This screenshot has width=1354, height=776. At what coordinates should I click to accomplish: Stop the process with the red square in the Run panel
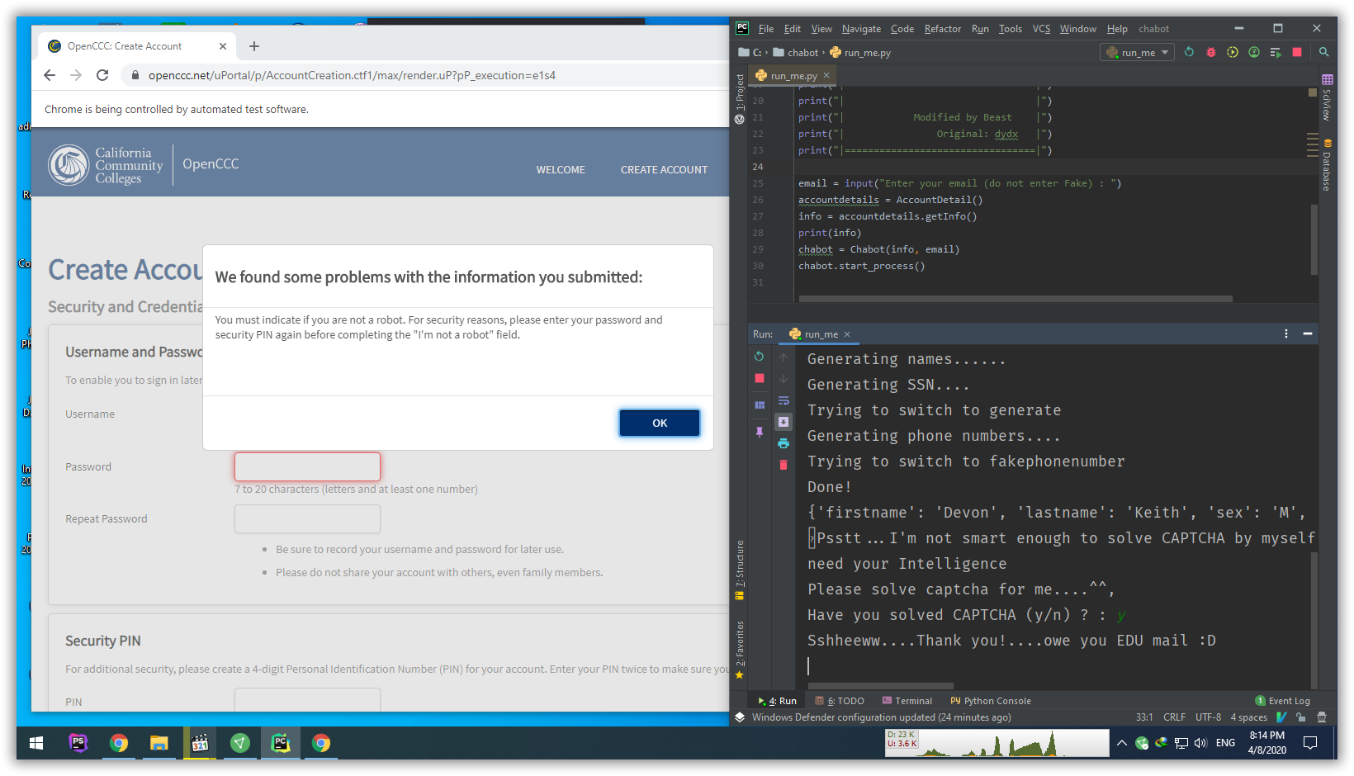[760, 378]
